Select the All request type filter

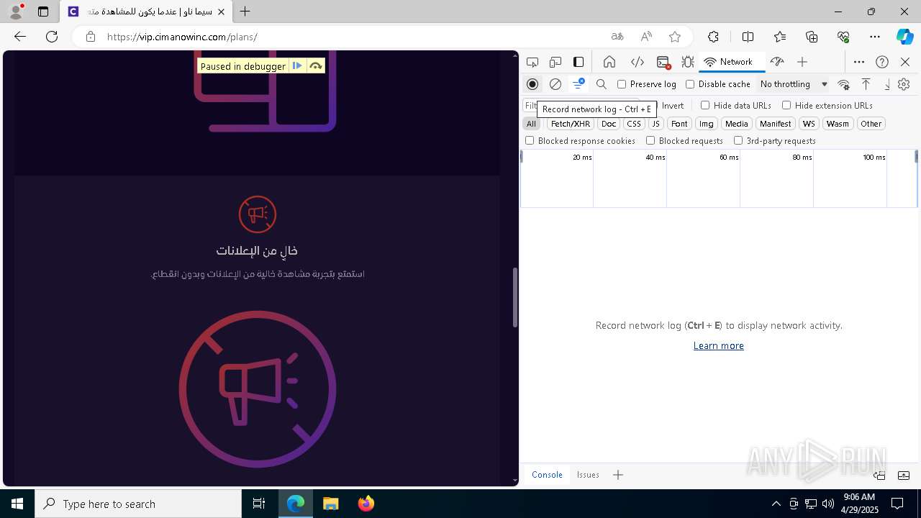pyautogui.click(x=531, y=124)
